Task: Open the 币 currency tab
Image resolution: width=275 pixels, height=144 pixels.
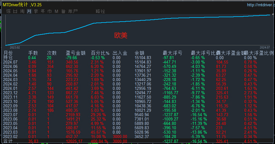Action: 50,11
